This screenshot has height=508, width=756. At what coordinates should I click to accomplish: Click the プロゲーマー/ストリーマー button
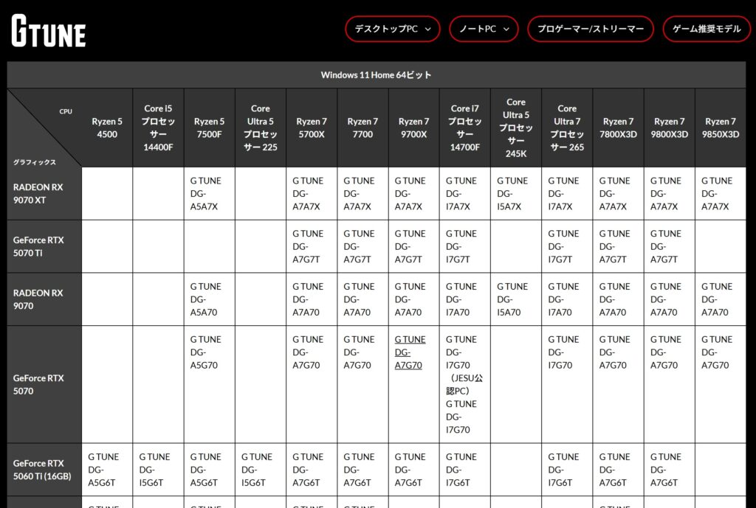point(590,29)
